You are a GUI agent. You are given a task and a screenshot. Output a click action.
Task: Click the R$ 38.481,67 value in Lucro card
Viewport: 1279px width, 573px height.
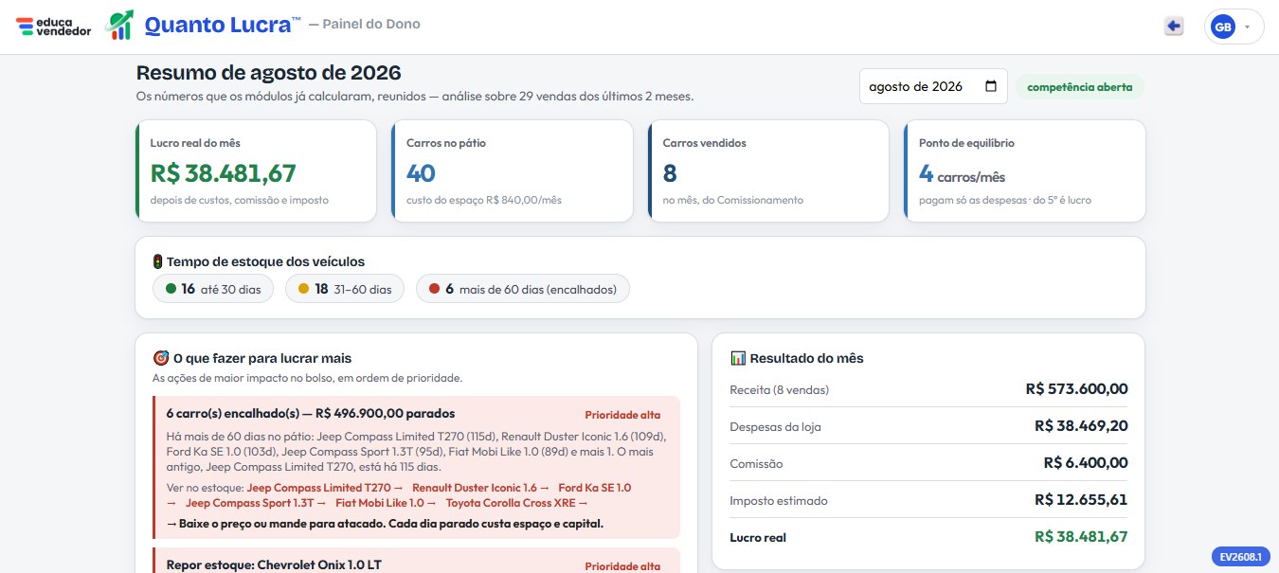point(224,173)
